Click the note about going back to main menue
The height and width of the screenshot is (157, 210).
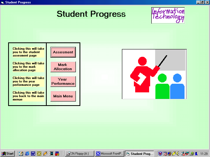[28, 96]
